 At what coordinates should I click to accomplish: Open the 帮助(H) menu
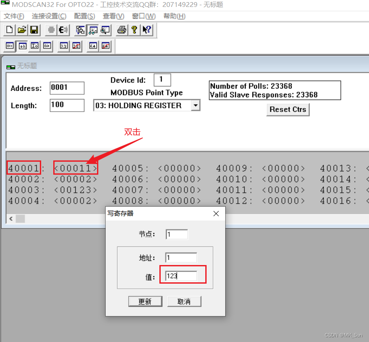pos(175,16)
